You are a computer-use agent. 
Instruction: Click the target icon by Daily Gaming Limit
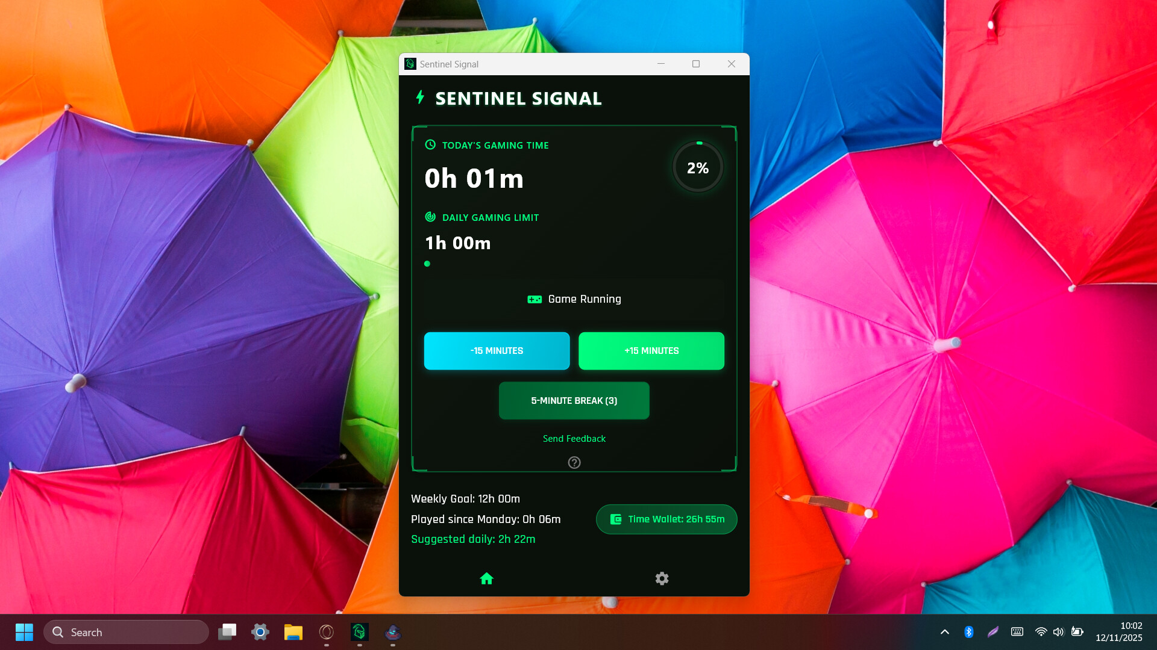tap(430, 217)
